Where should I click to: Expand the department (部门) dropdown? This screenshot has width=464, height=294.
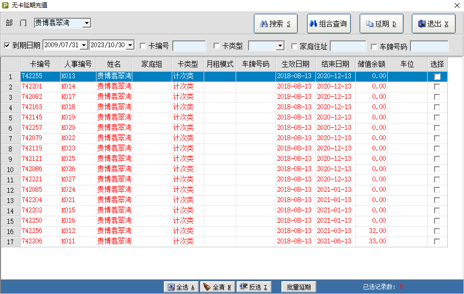(x=87, y=23)
